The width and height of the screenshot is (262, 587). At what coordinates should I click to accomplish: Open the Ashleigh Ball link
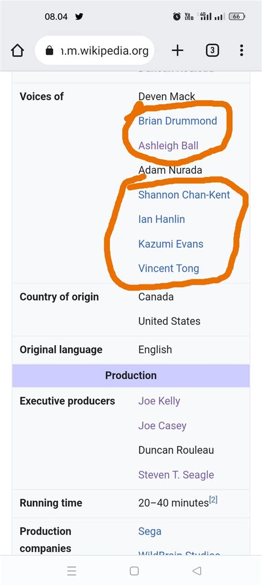[168, 146]
